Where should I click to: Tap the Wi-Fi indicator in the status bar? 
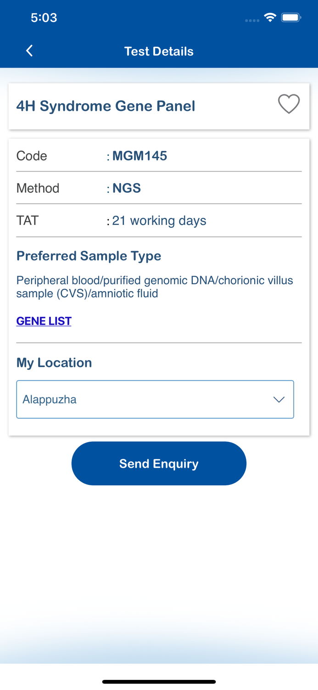270,17
